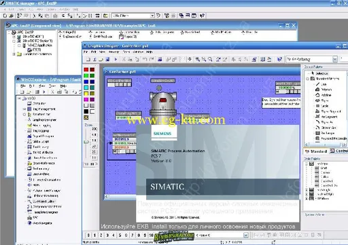The height and width of the screenshot is (245, 348).
Task: Click the left scroll arrow of the picture window
Action: (x=107, y=196)
